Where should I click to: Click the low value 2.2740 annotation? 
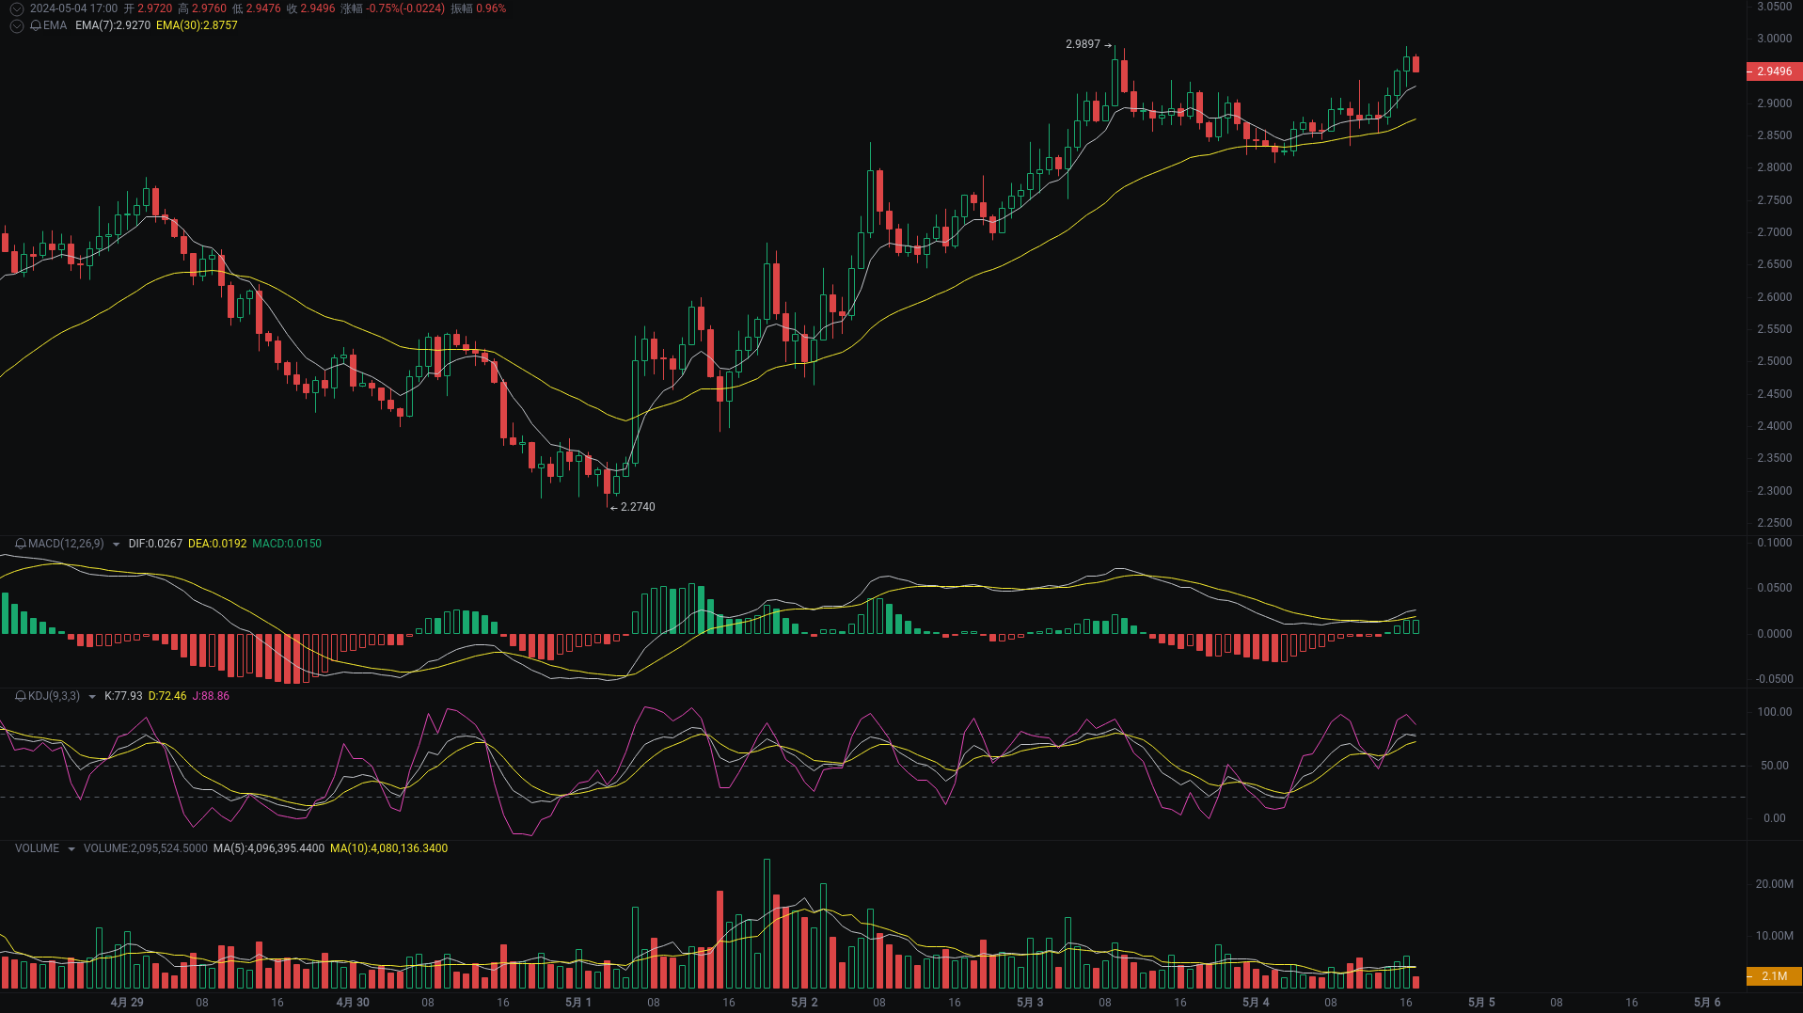pos(636,506)
